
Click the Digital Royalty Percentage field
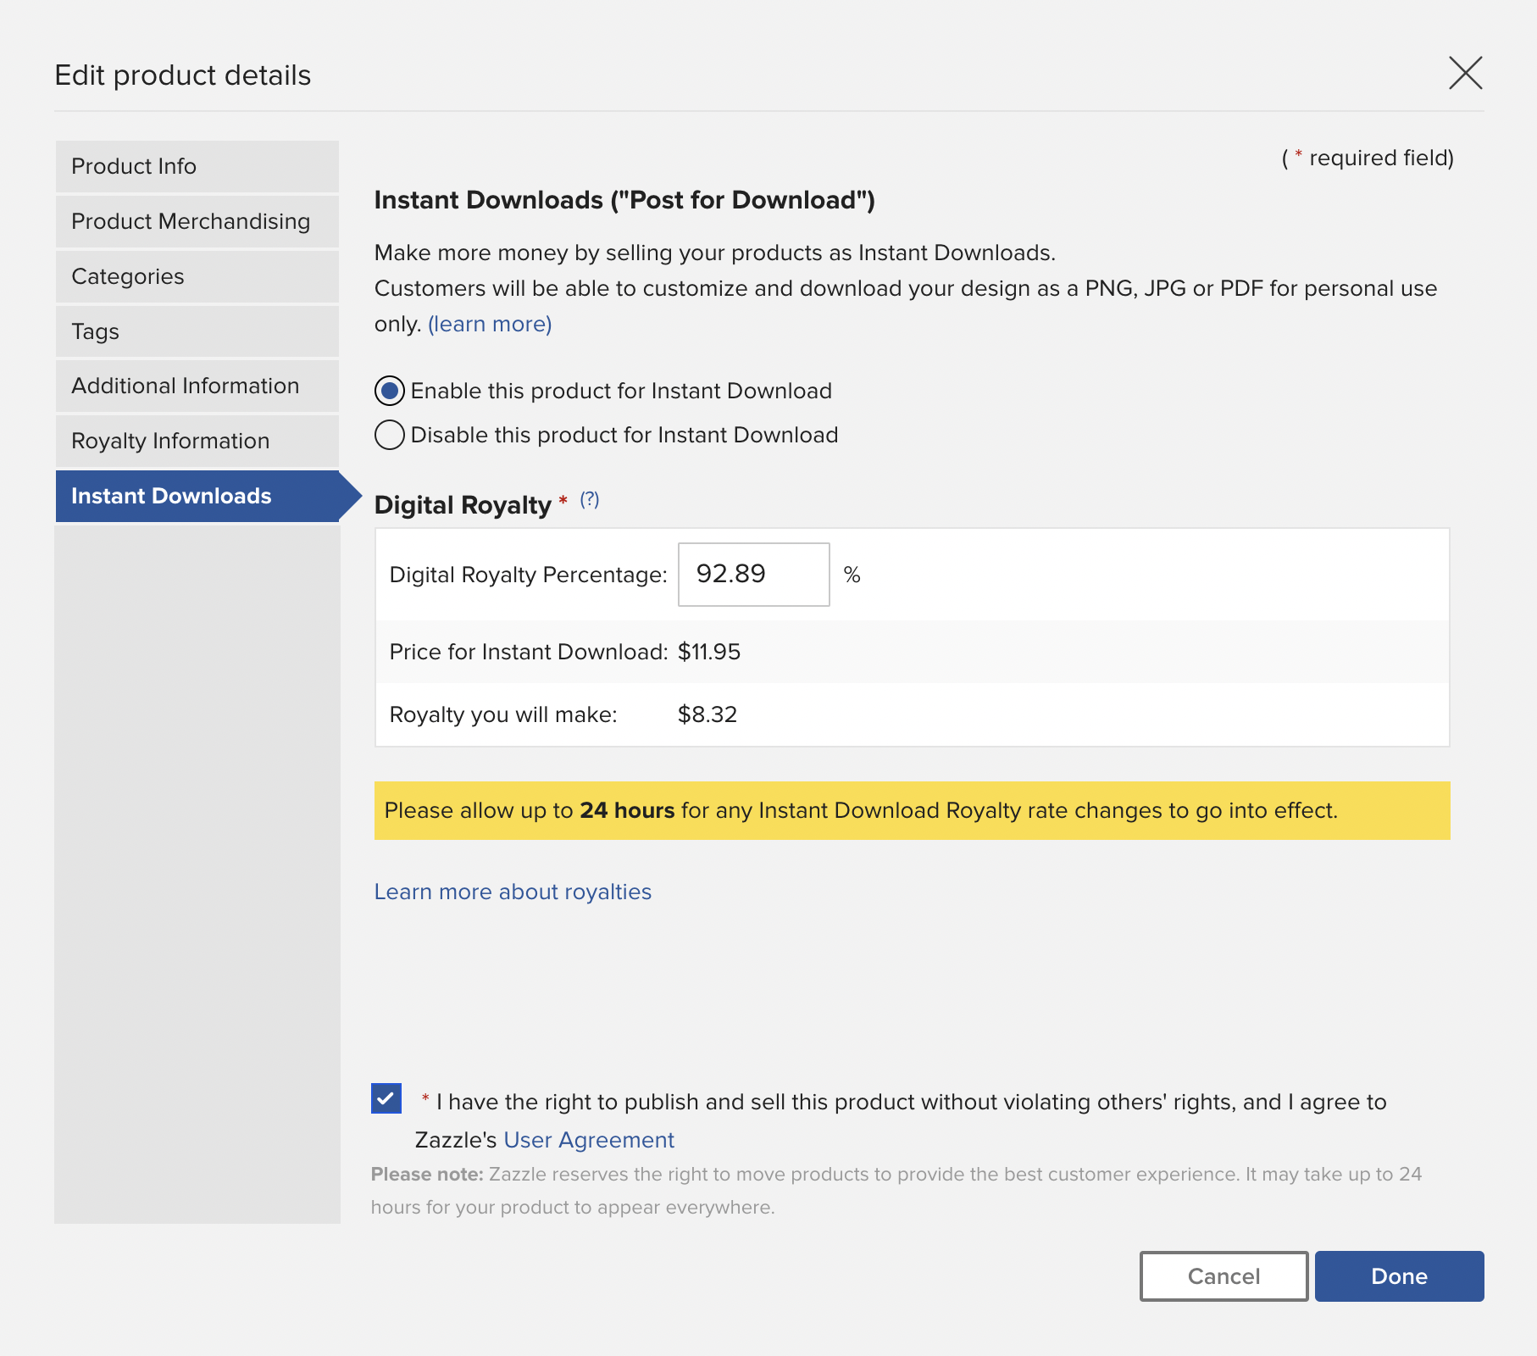click(x=753, y=575)
